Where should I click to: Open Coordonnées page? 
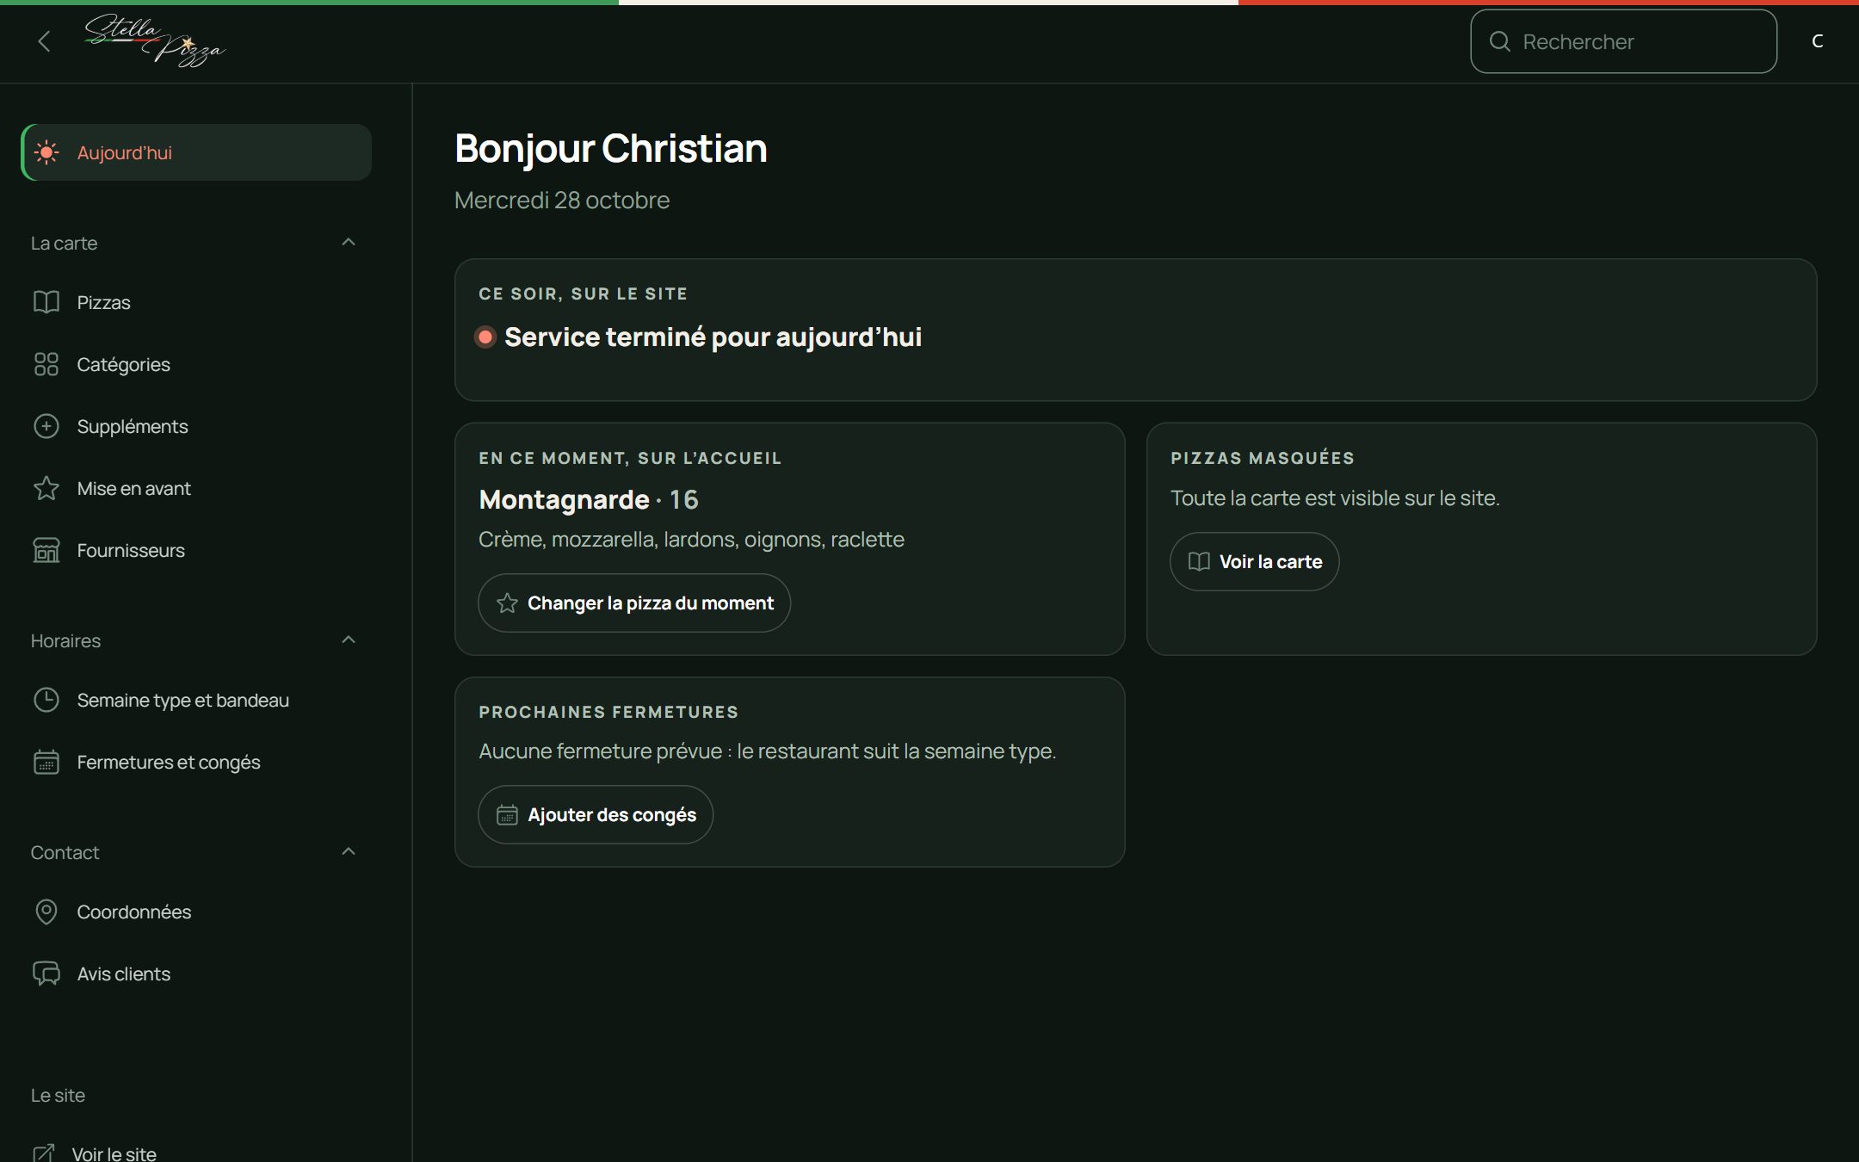pos(196,912)
